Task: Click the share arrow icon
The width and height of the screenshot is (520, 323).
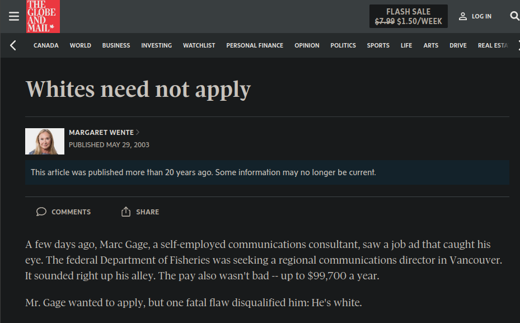Action: [126, 212]
